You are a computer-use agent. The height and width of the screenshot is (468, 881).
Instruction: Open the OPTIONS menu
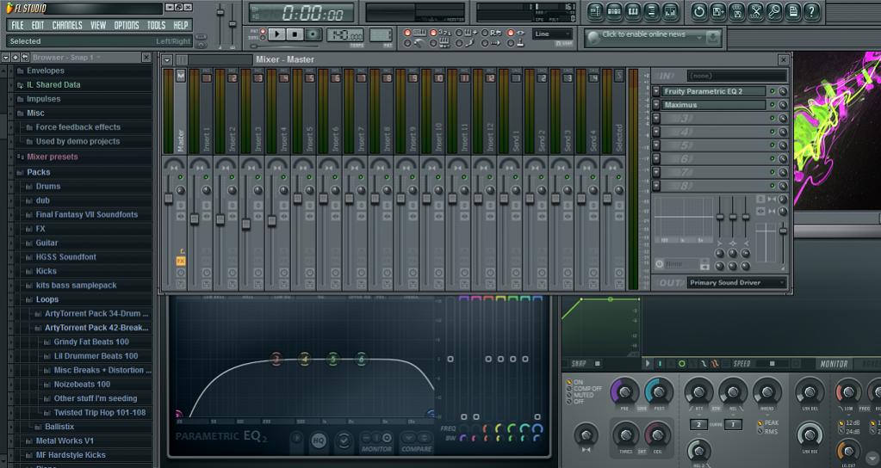click(x=126, y=25)
